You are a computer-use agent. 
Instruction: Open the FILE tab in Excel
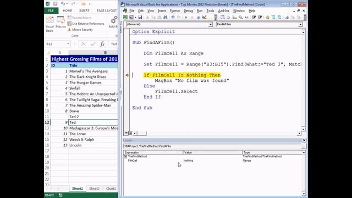pyautogui.click(x=51, y=10)
